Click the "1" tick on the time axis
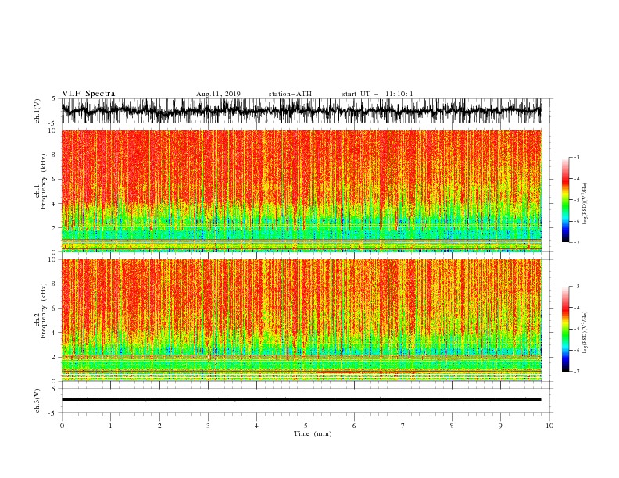This screenshot has width=619, height=478. pyautogui.click(x=110, y=426)
